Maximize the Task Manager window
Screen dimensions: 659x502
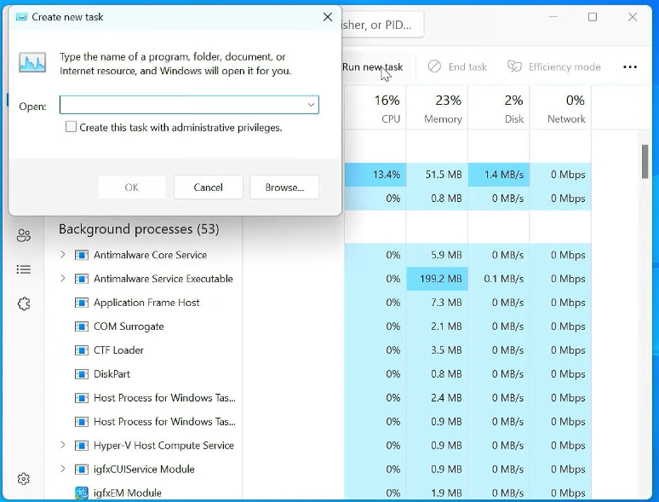[593, 17]
